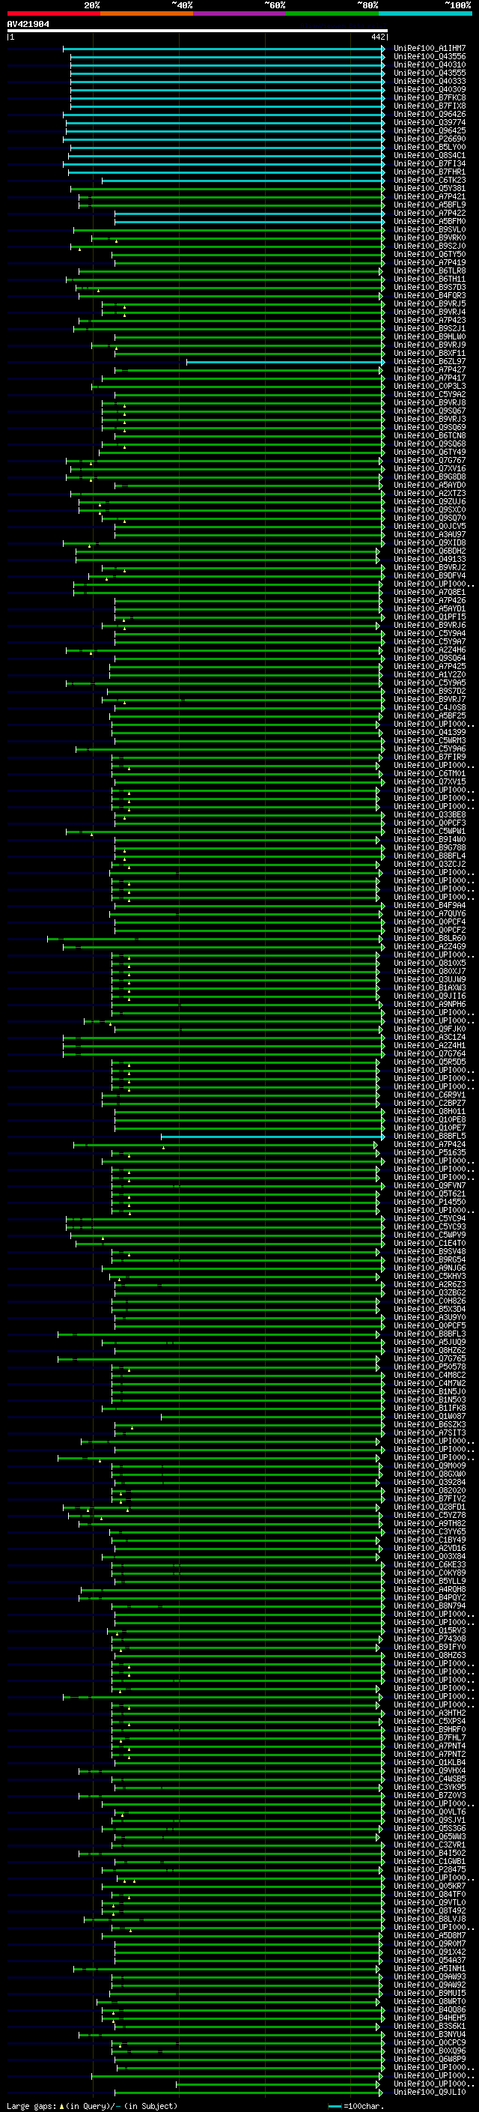Select hit UniRef100_Q1PFI5

point(430,617)
